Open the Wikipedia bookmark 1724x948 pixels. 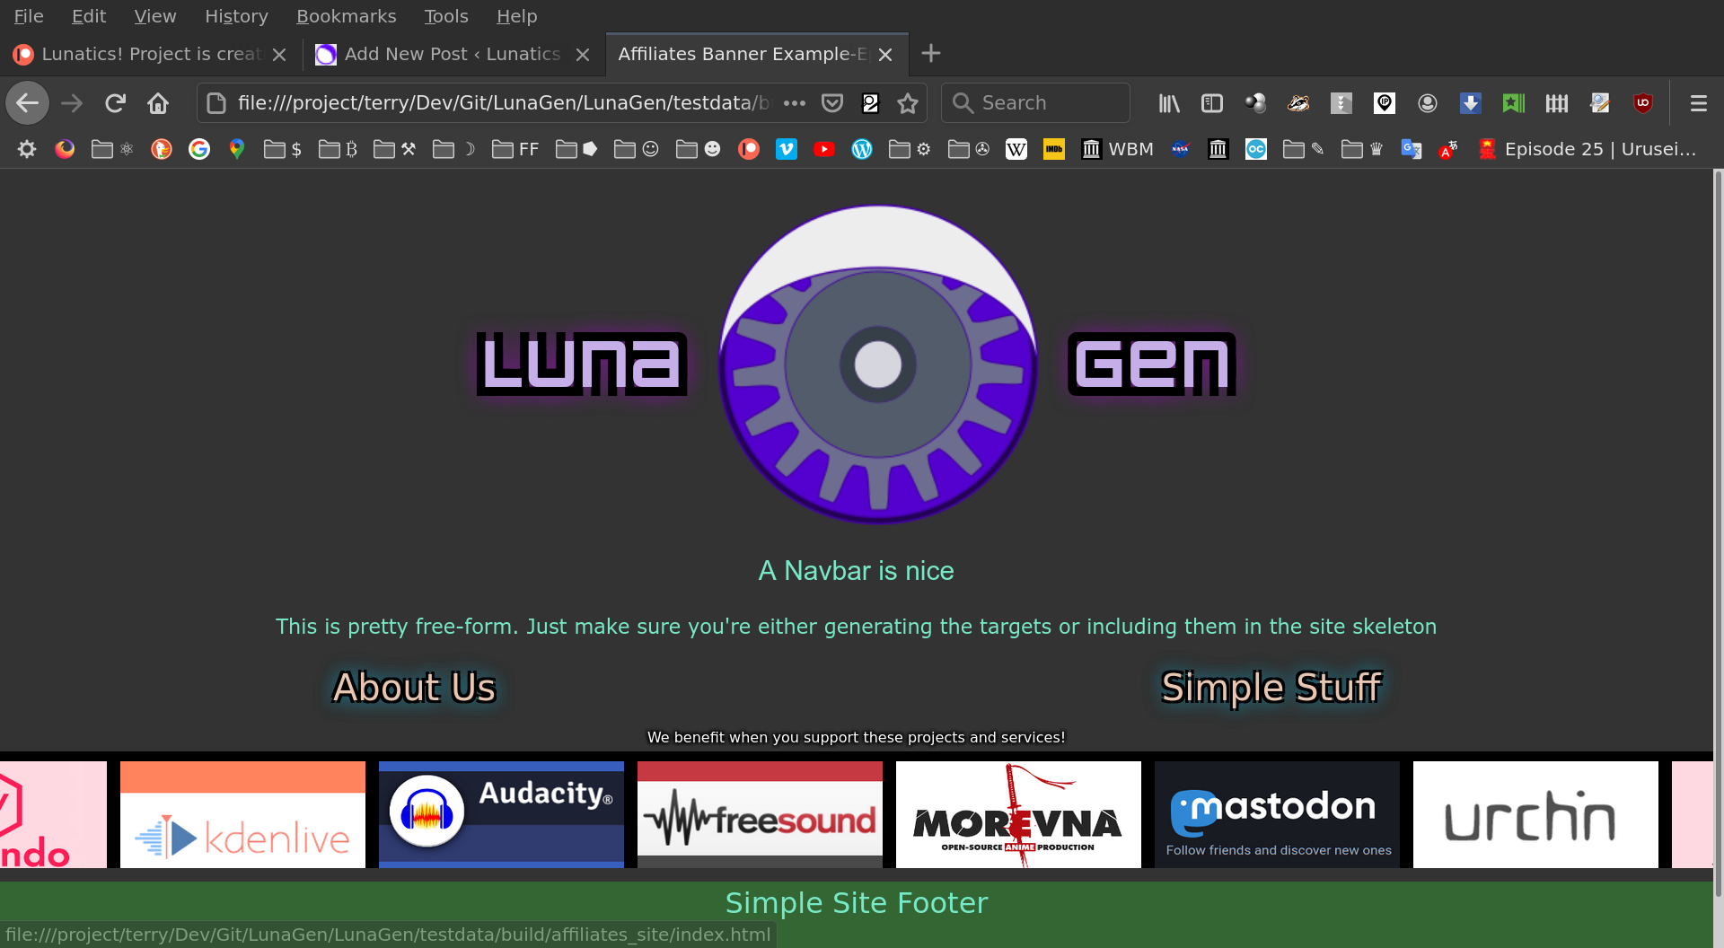(1016, 149)
